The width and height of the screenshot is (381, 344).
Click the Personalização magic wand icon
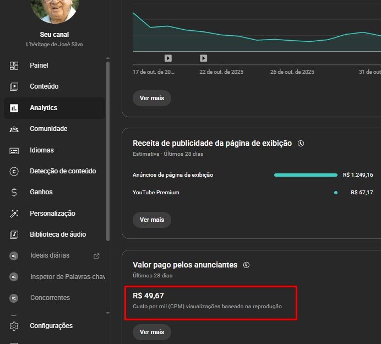click(x=14, y=214)
